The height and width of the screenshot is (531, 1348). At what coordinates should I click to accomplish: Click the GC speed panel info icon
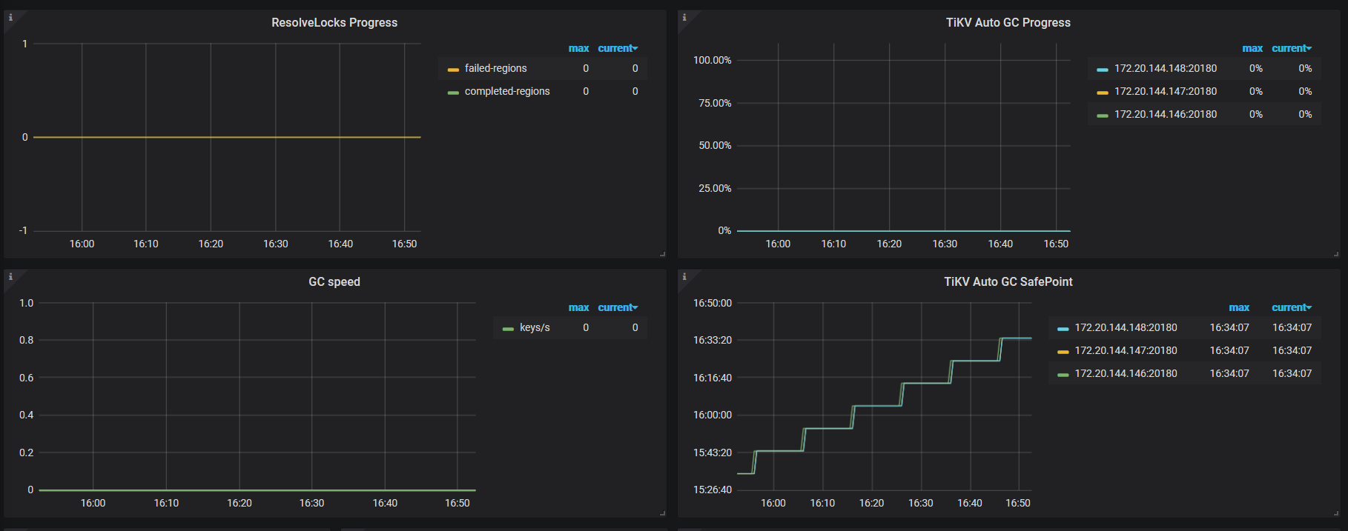pyautogui.click(x=10, y=276)
